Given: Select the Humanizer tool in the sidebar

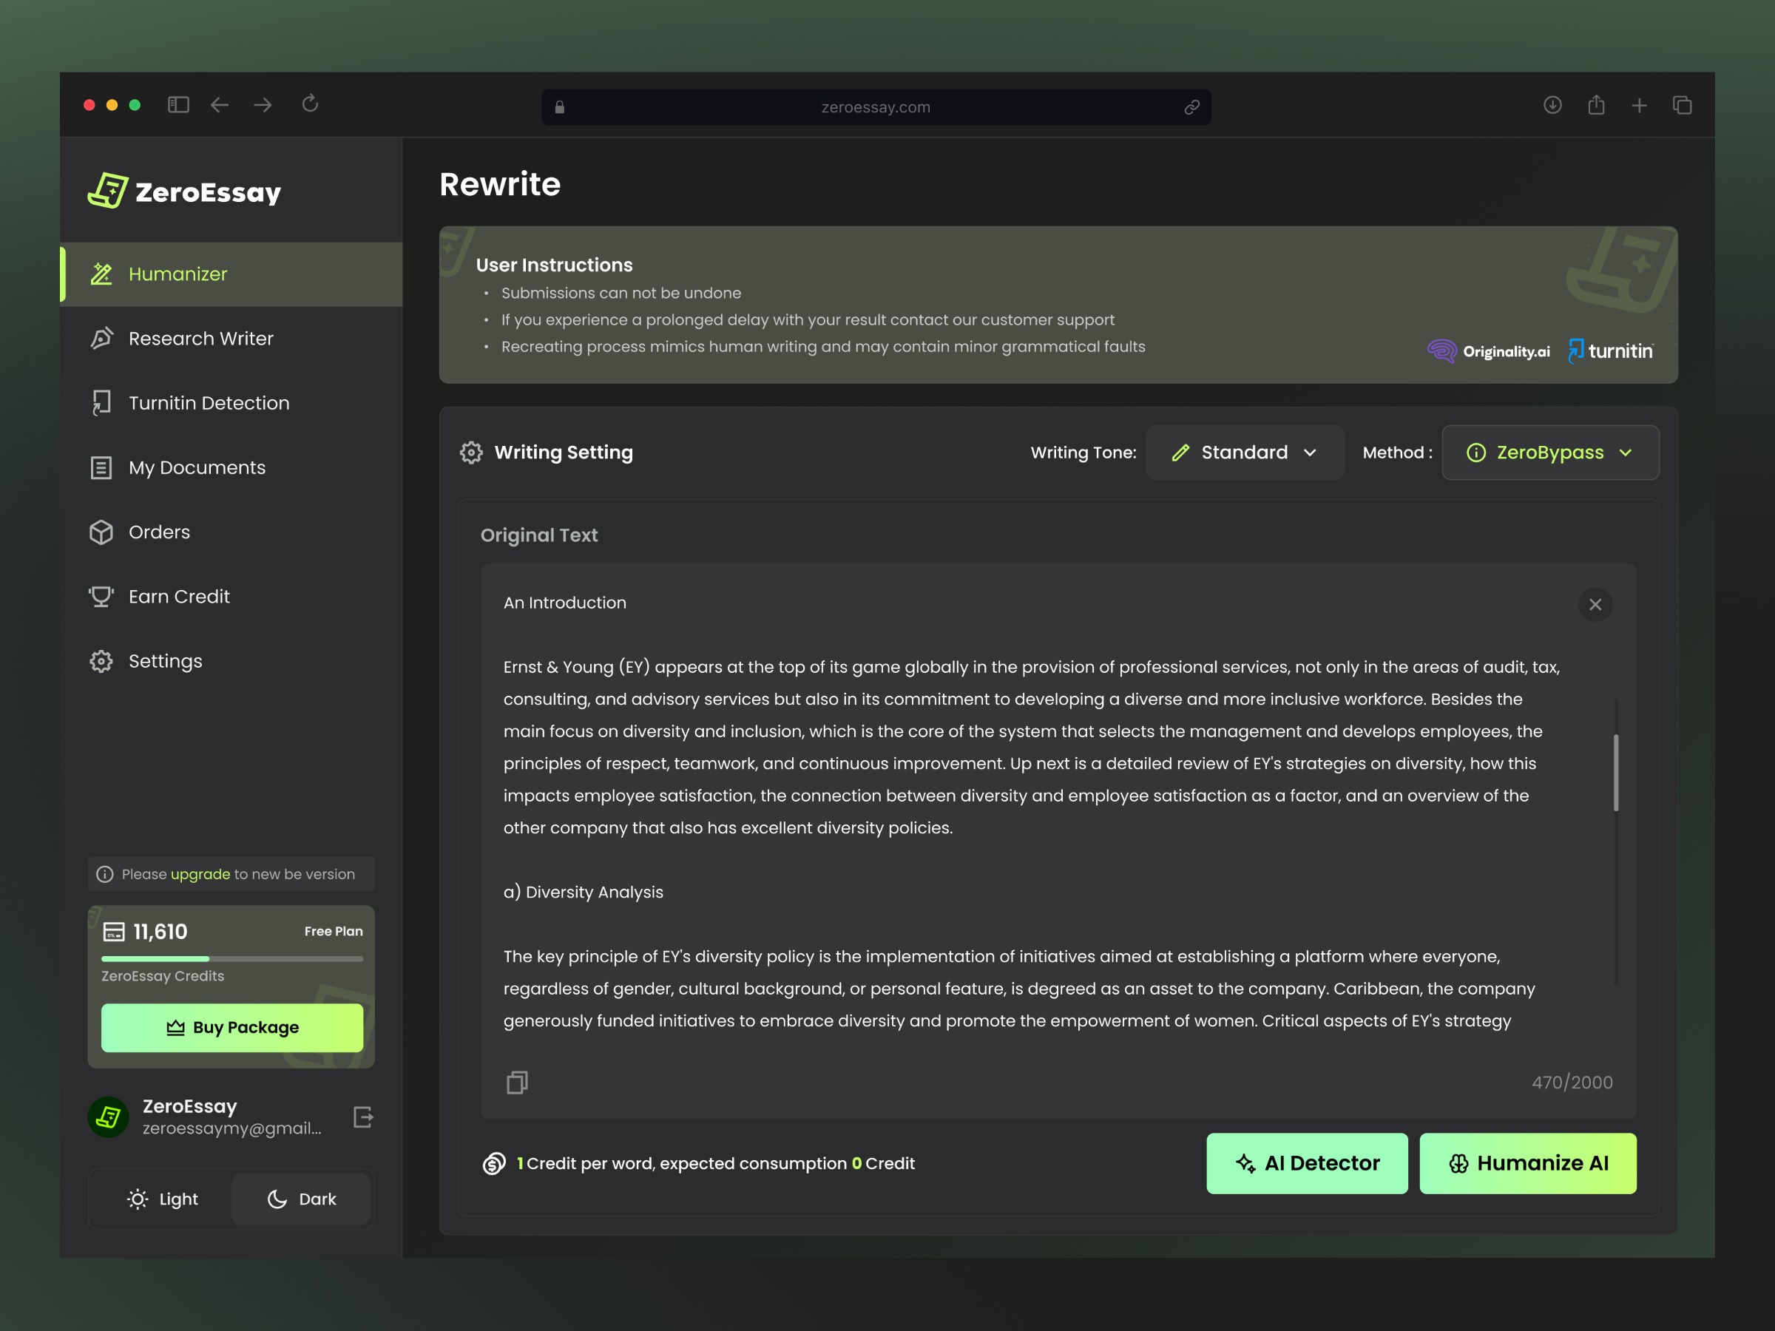Looking at the screenshot, I should pyautogui.click(x=178, y=274).
